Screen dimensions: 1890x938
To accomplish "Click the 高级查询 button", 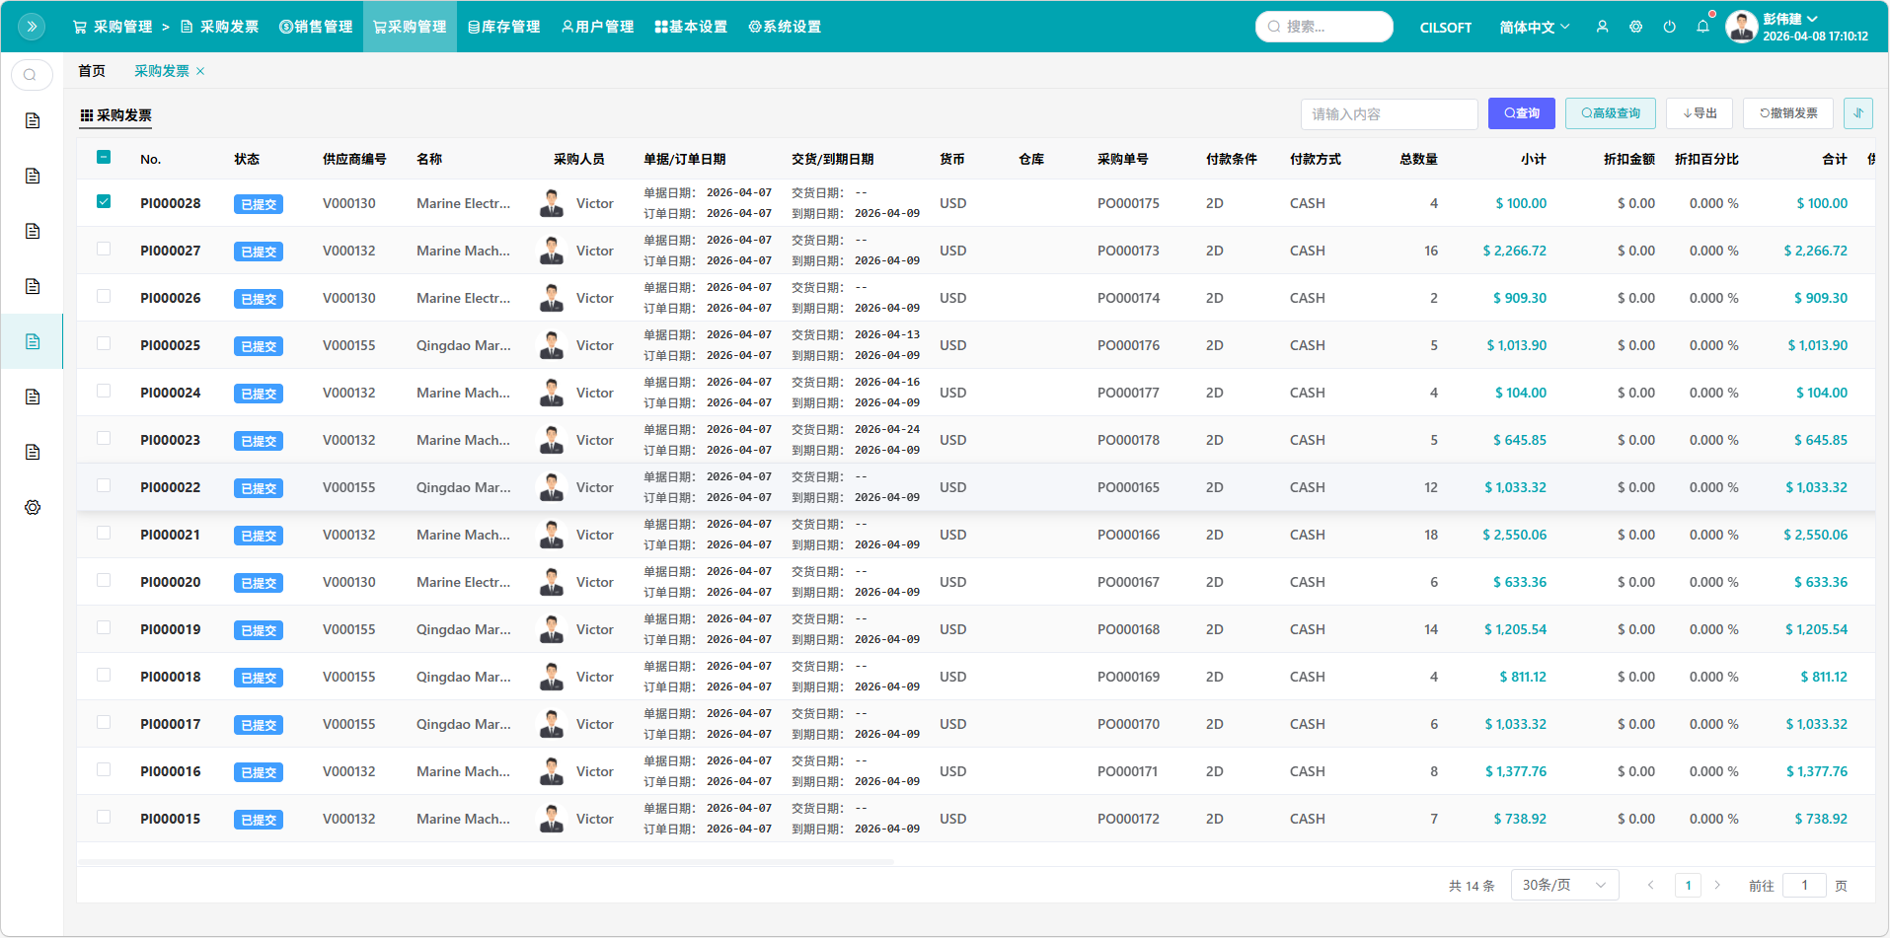I will click(x=1610, y=113).
